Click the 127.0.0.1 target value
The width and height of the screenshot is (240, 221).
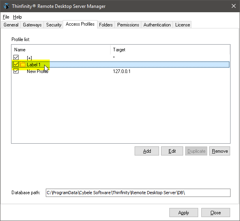coord(122,71)
